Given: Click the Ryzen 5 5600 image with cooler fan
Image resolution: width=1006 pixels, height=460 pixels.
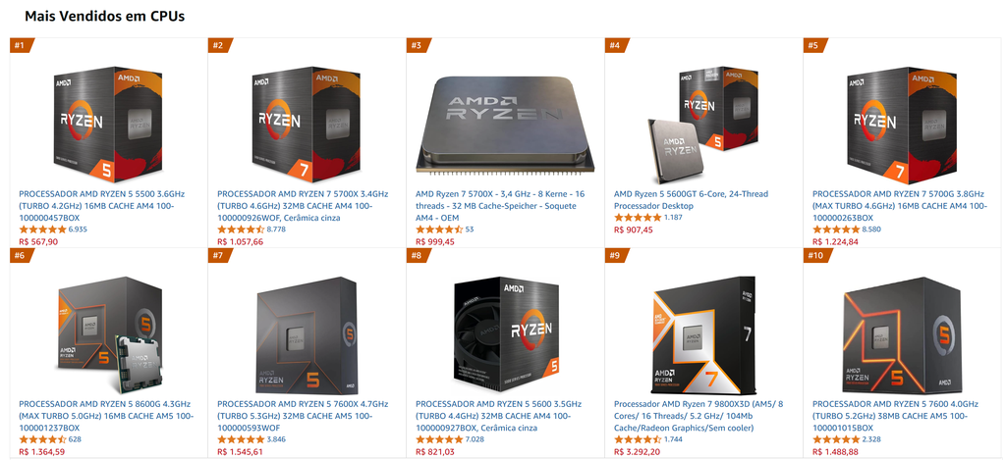Looking at the screenshot, I should point(505,335).
